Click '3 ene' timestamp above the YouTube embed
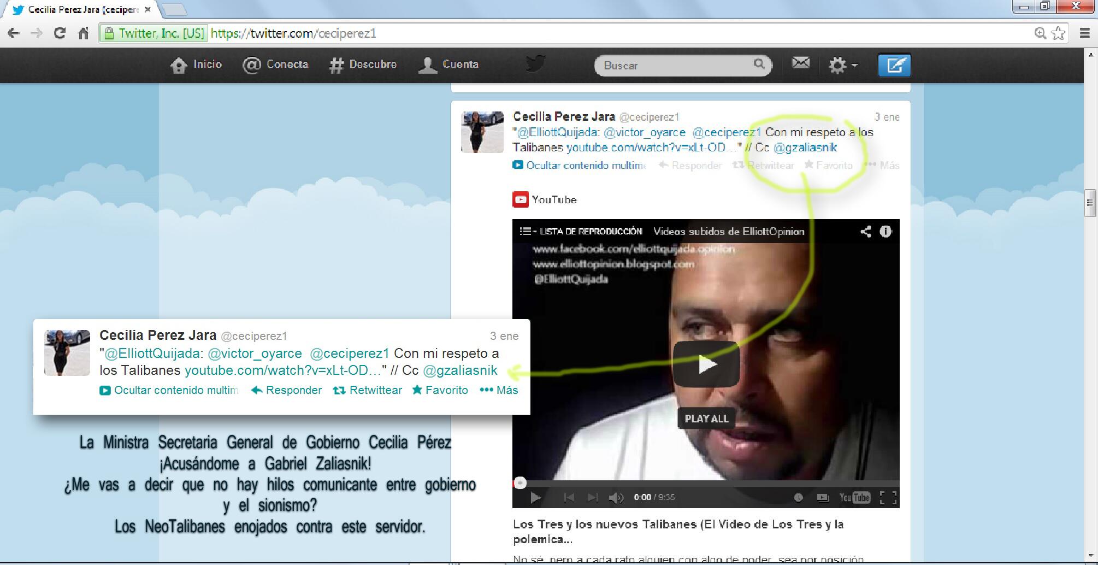 pos(887,117)
